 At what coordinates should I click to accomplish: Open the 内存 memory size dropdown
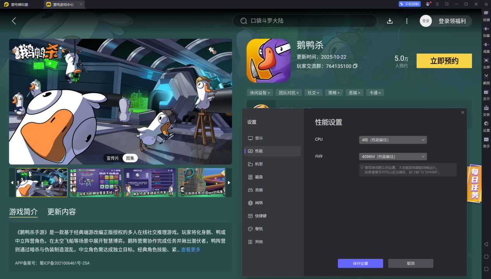pos(393,156)
